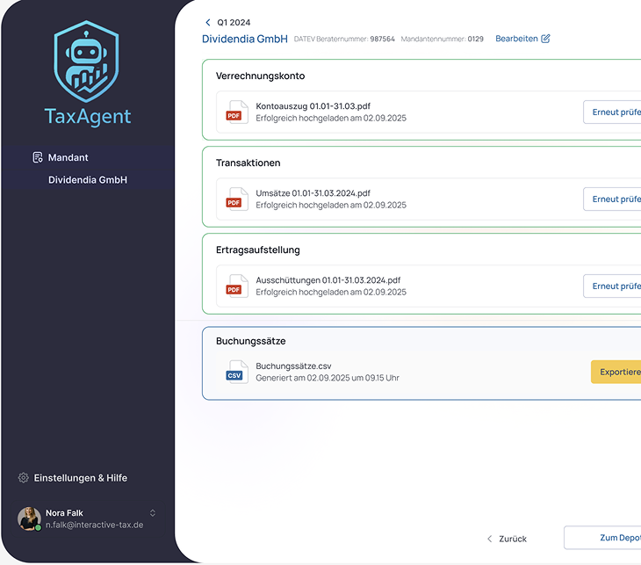Screen dimensions: 641x565
Task: Click the PDF icon for Ausschüttungen file
Action: (x=235, y=286)
